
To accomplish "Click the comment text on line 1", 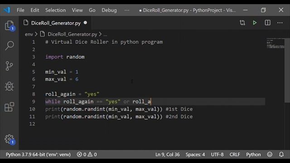I will pos(104,42).
